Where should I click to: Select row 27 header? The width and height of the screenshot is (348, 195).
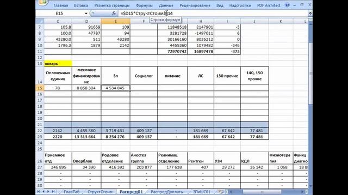tap(40, 167)
